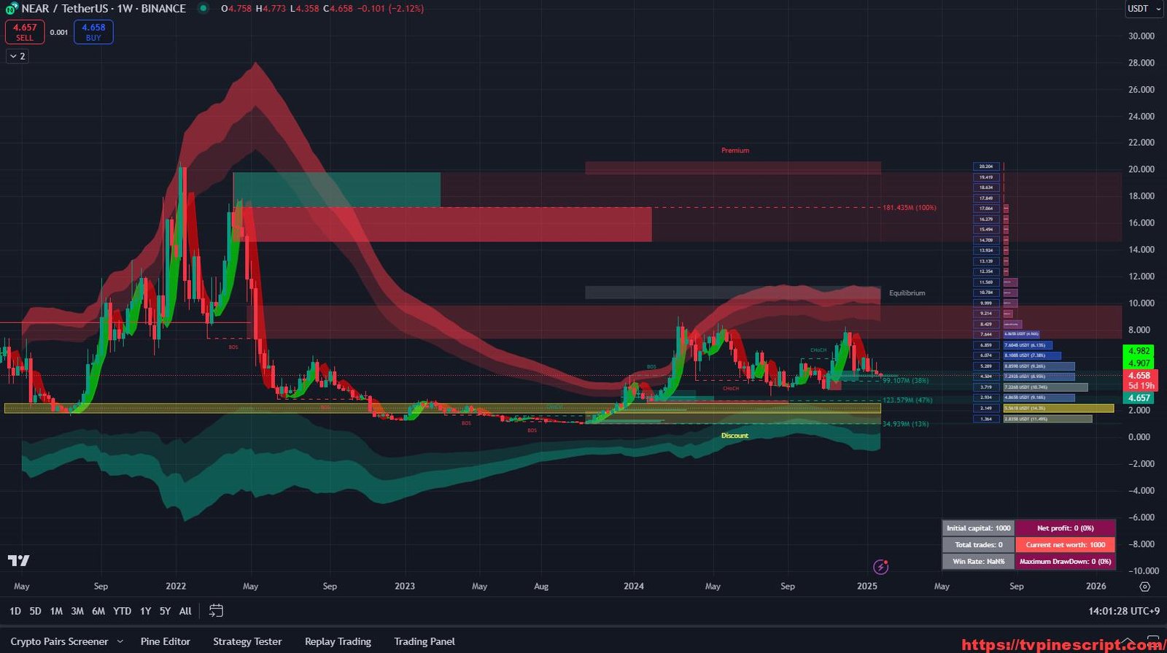The image size is (1167, 653).
Task: Open the Go to date calendar icon
Action: (x=216, y=611)
